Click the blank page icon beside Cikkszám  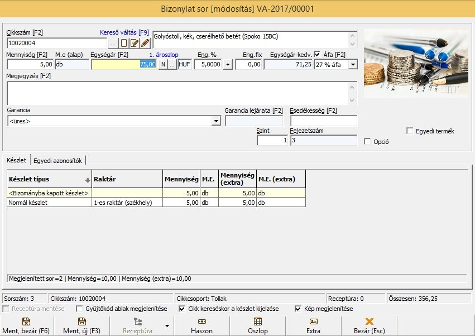(x=124, y=43)
